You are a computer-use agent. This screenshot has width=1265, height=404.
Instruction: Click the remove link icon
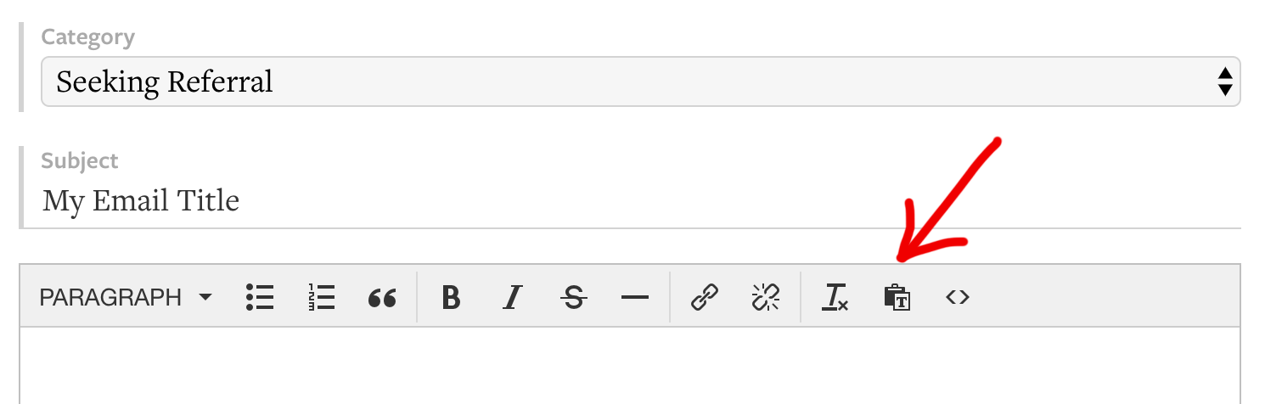point(765,298)
